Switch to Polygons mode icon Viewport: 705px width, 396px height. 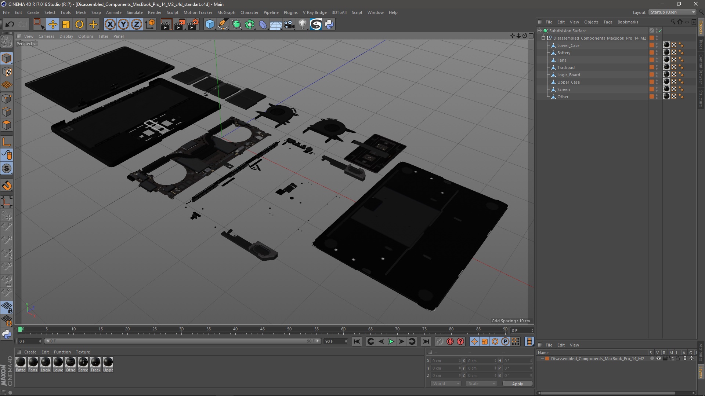tap(7, 125)
